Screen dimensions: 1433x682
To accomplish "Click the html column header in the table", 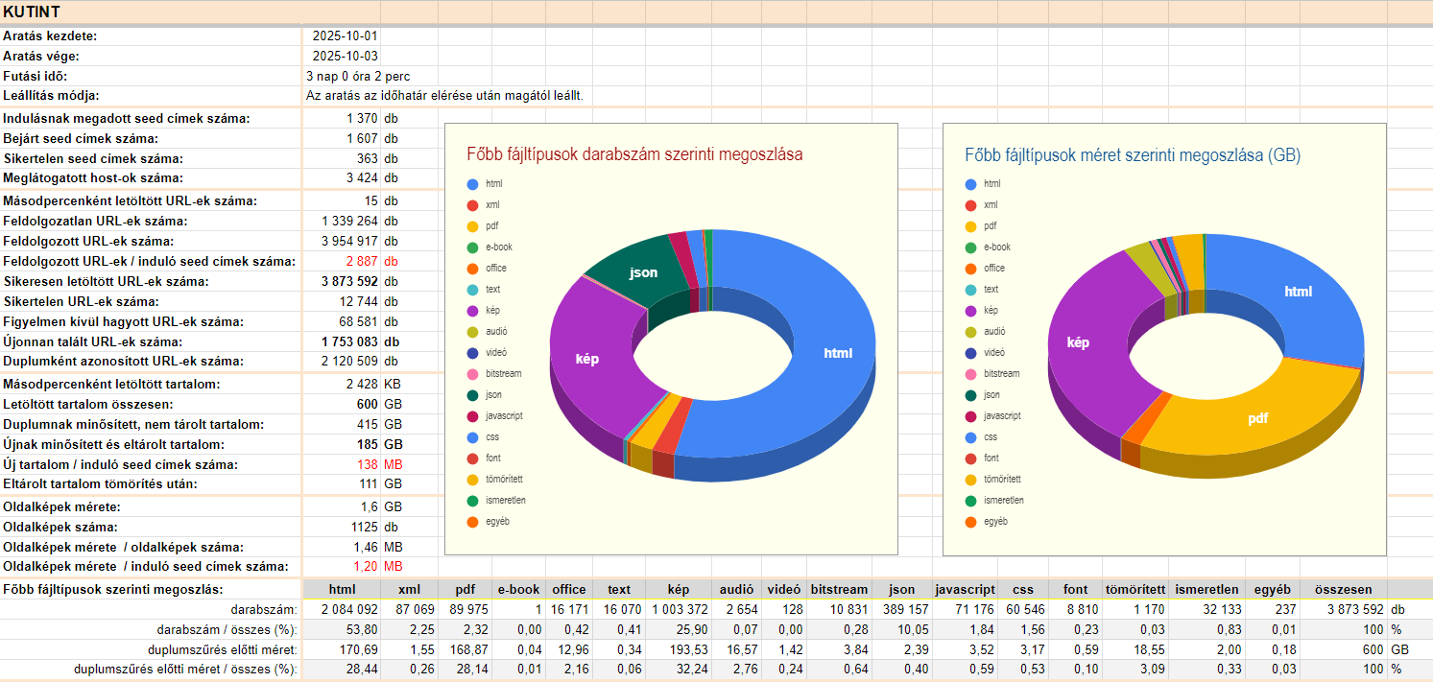I will 342,589.
